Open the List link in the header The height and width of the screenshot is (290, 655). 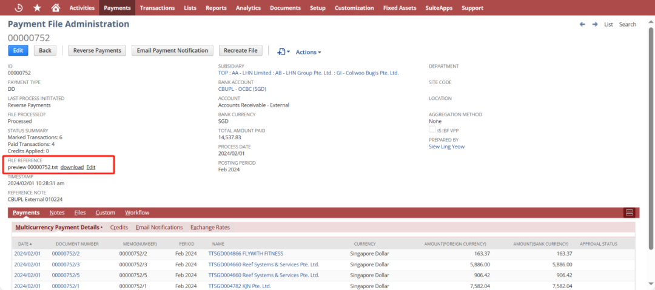pos(609,25)
